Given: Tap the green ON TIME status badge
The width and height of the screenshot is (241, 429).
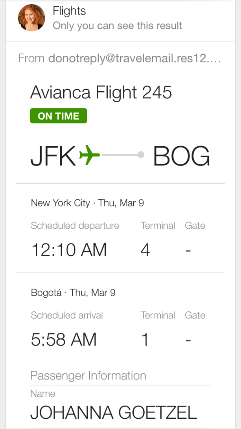Looking at the screenshot, I should 58,116.
